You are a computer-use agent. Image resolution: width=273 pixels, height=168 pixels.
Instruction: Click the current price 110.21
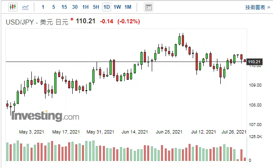pos(85,21)
